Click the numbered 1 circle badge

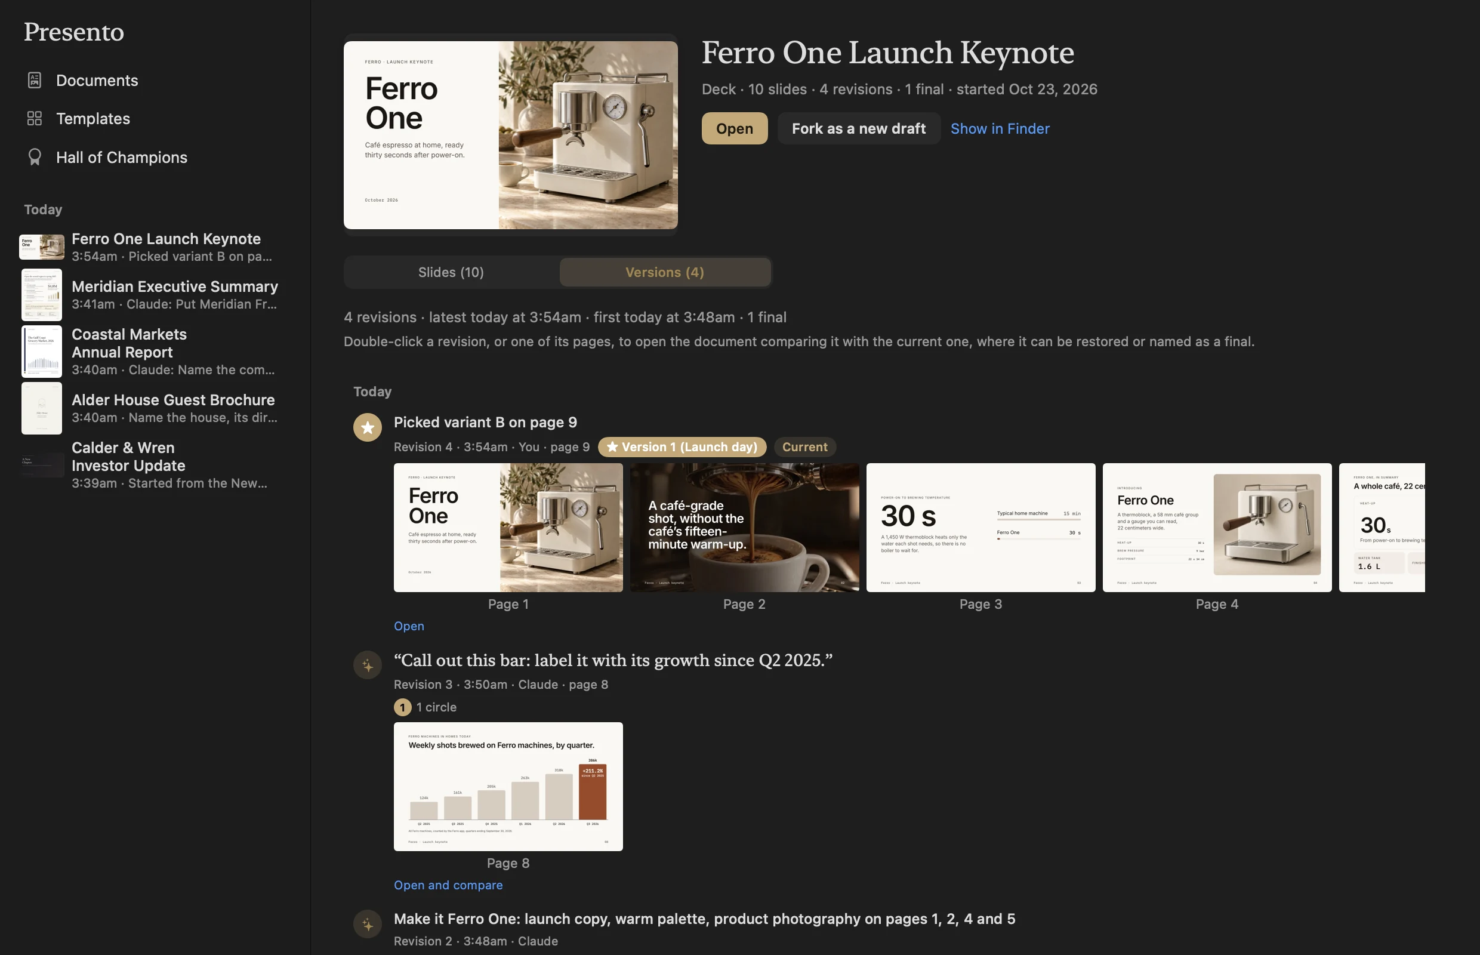(402, 707)
